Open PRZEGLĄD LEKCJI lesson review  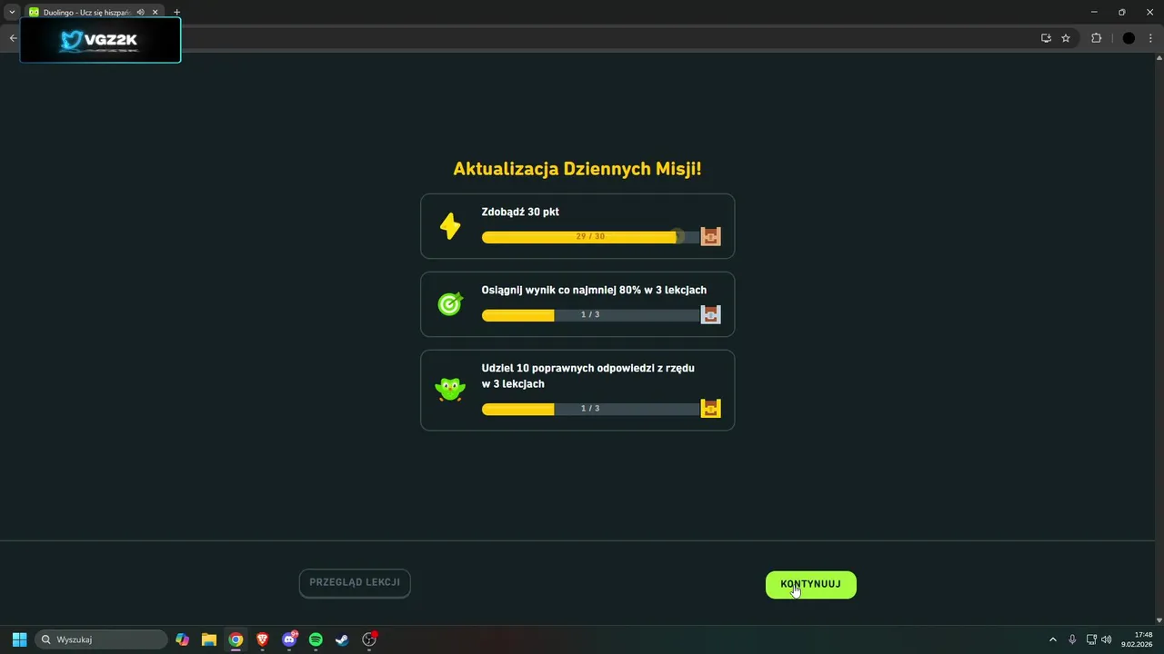tap(355, 583)
